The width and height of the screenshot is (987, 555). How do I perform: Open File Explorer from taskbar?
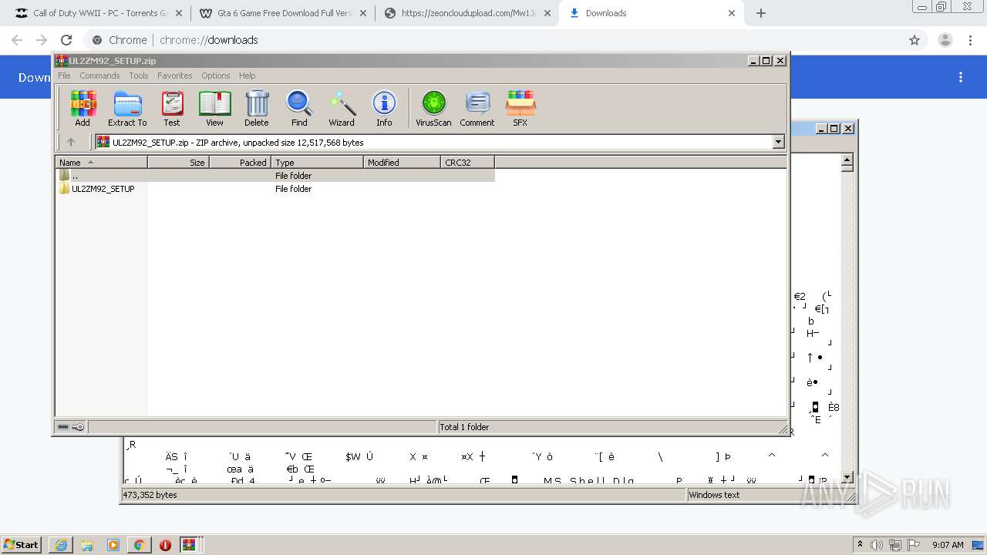[x=87, y=545]
